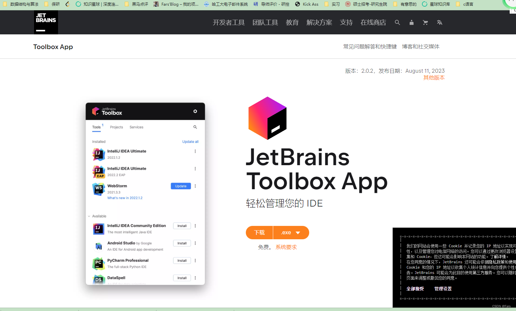Open the site search magnifier icon
The image size is (516, 311).
tap(397, 22)
